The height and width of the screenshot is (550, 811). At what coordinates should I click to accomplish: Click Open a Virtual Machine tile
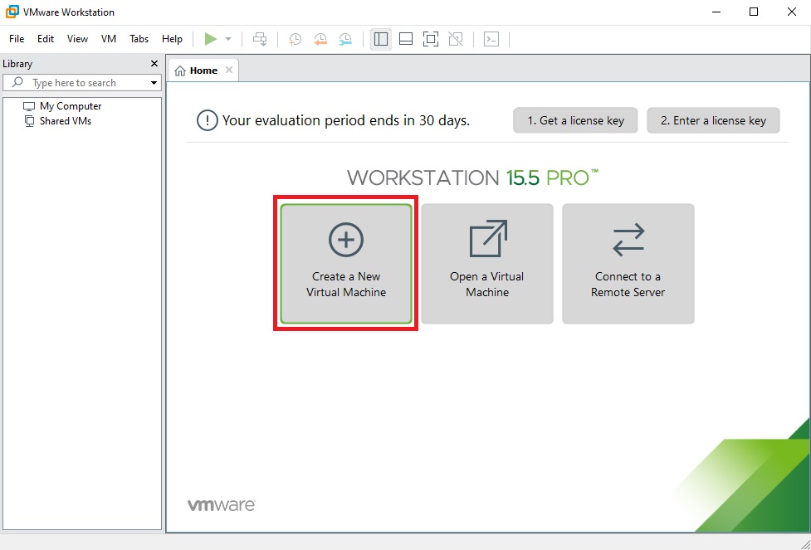coord(487,264)
